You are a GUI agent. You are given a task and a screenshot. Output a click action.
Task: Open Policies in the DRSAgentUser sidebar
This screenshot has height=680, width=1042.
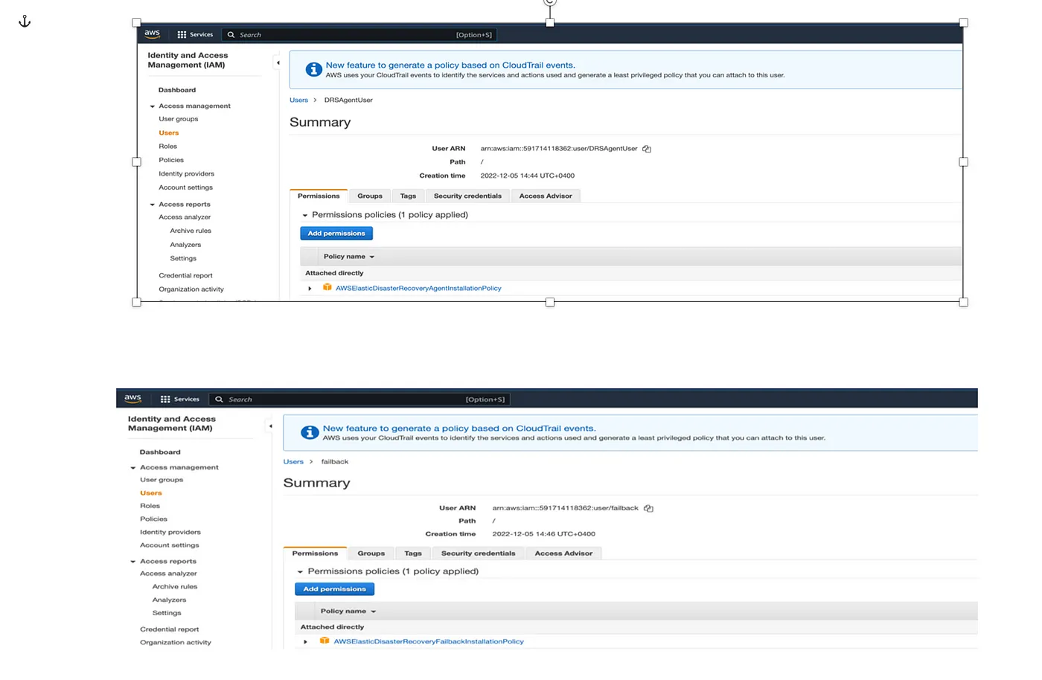171,160
